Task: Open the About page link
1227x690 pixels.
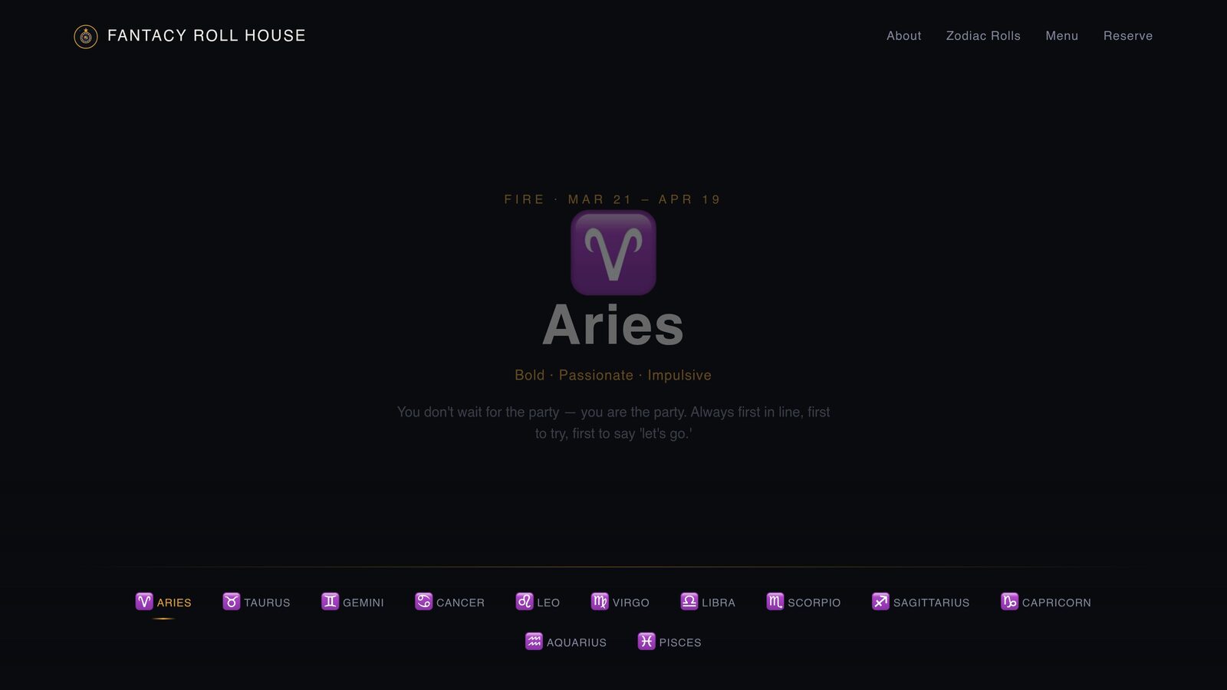Action: coord(903,36)
